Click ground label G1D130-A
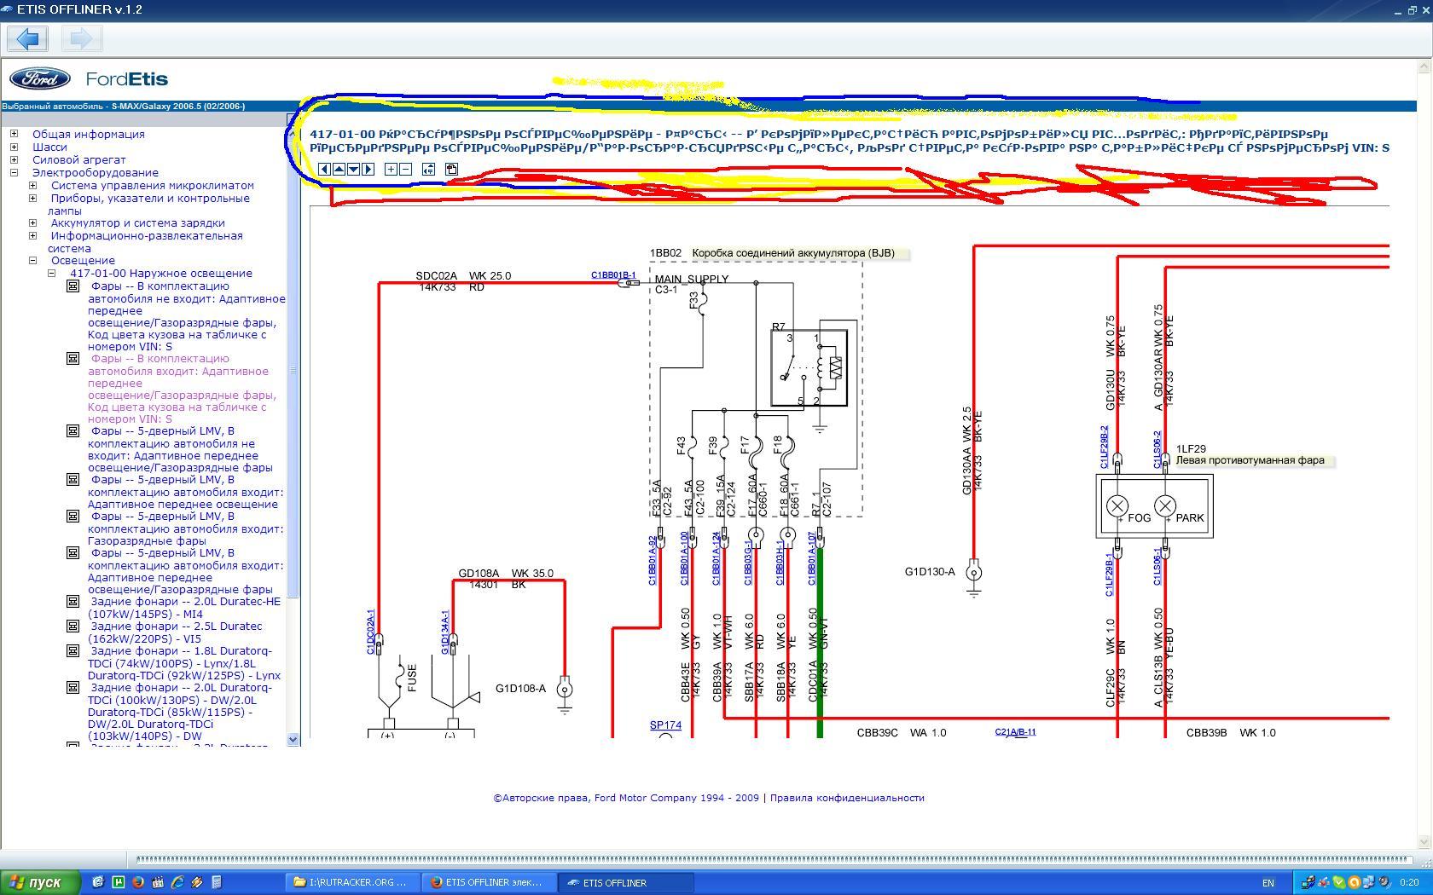The image size is (1433, 895). pos(930,572)
